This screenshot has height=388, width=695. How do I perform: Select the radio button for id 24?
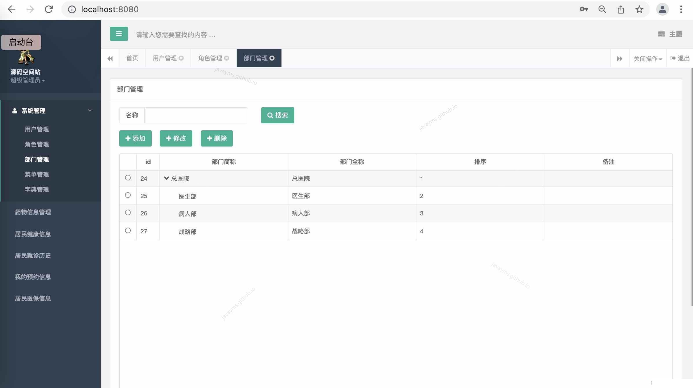[128, 178]
